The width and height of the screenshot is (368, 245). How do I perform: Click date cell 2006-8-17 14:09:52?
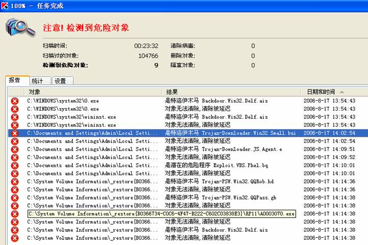(x=329, y=157)
